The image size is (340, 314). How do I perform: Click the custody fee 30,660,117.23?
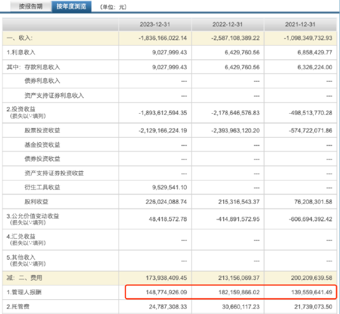[x=240, y=307]
